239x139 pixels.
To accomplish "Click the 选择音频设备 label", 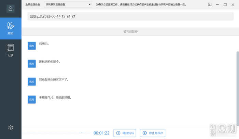I will pos(33,4).
